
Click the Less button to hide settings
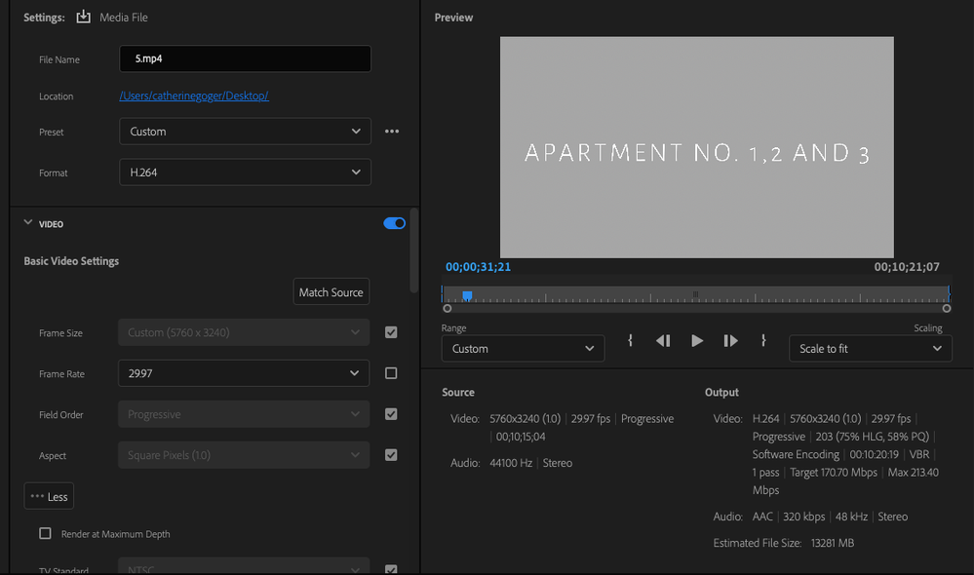[49, 496]
